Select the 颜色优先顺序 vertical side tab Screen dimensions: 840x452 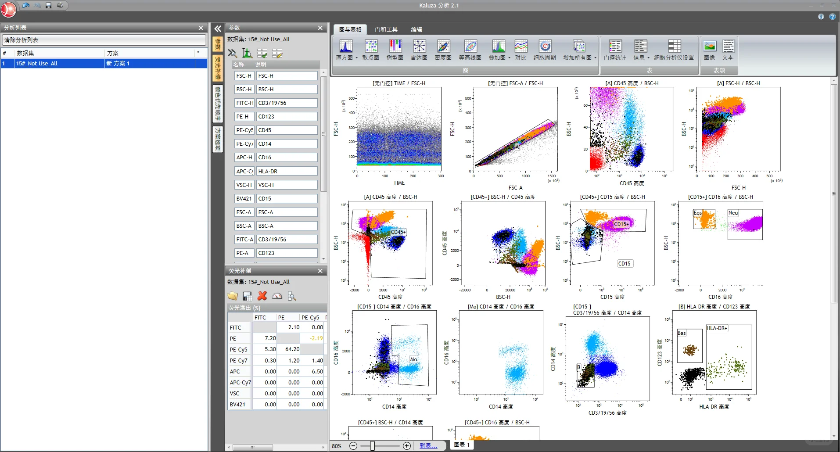pyautogui.click(x=218, y=104)
